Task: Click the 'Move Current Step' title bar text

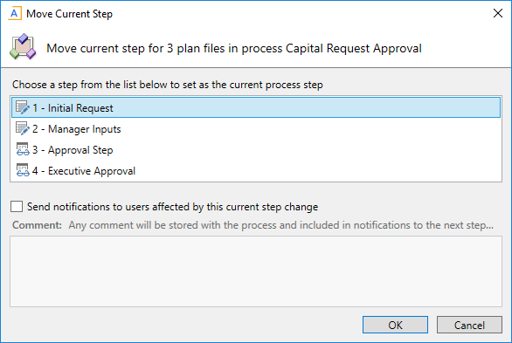Action: [x=70, y=14]
